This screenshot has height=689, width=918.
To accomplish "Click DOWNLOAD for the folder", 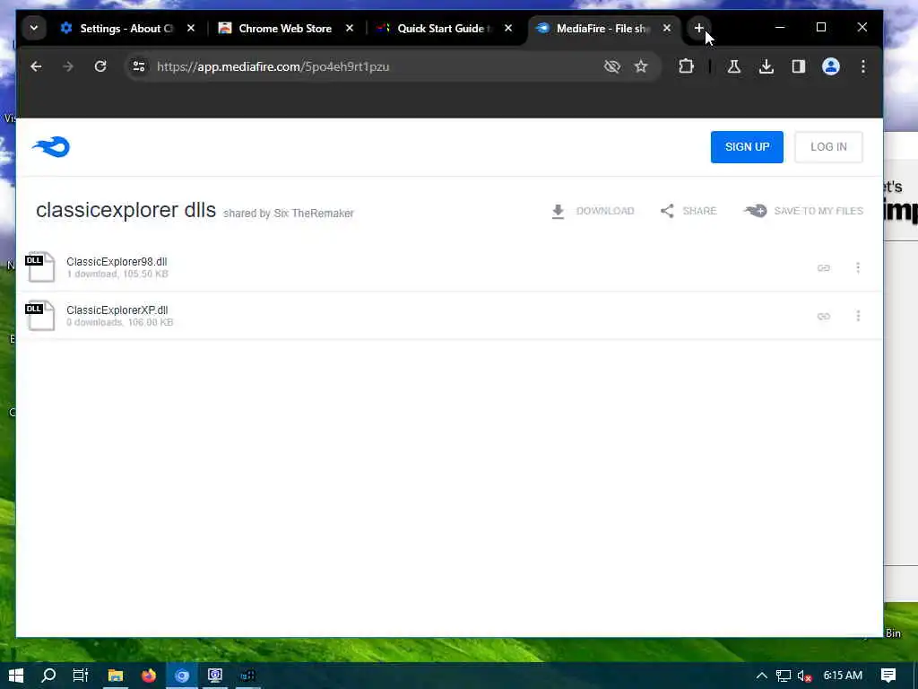I will click(x=593, y=211).
